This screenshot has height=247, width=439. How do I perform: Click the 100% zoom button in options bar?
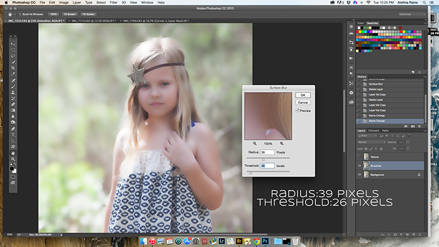point(53,14)
